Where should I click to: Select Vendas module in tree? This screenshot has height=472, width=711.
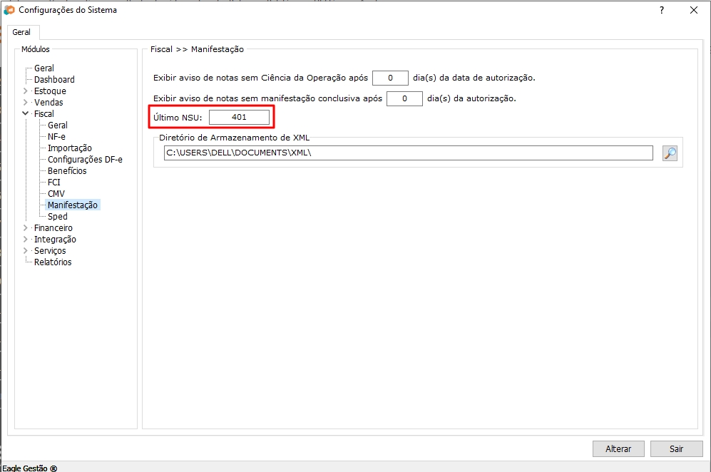pos(48,103)
